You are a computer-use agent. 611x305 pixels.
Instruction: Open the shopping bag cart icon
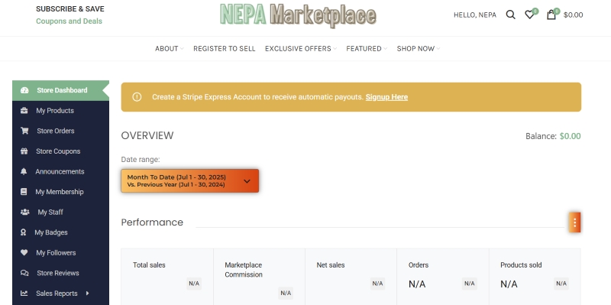[551, 15]
